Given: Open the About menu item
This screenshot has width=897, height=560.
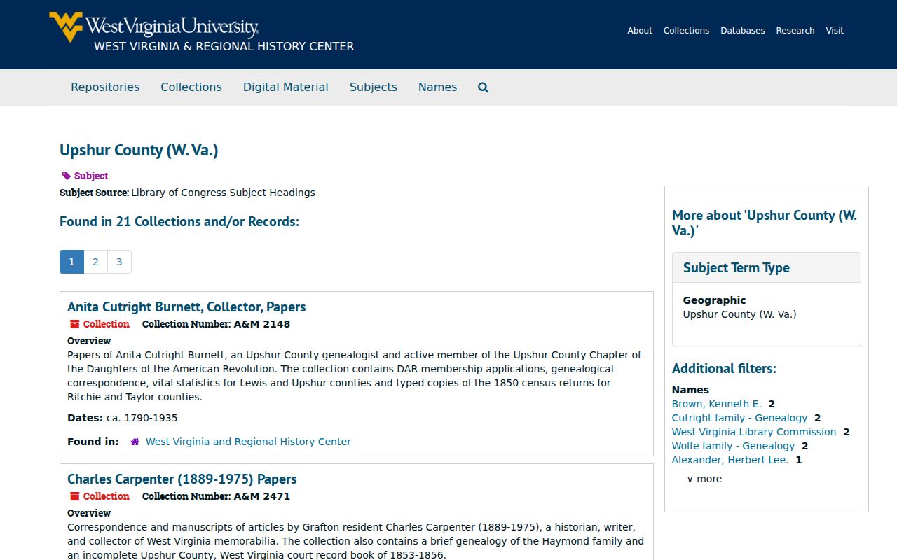Looking at the screenshot, I should (640, 30).
